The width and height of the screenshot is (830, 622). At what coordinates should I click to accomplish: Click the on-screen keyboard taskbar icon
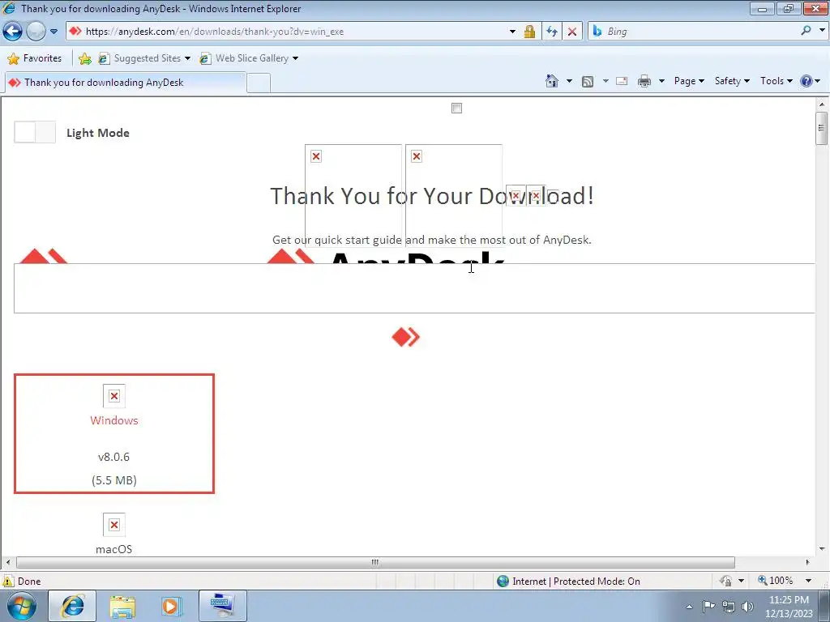[222, 606]
